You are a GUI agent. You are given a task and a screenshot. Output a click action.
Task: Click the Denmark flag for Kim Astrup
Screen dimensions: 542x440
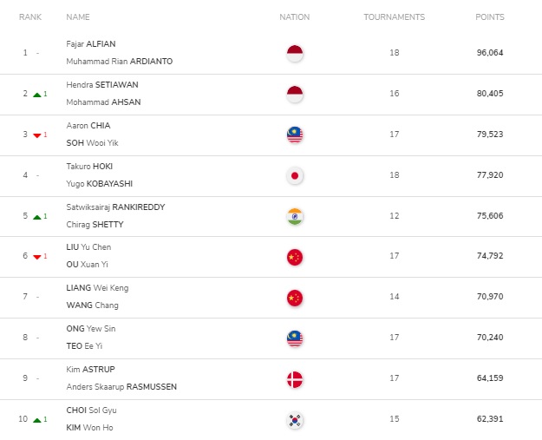tap(295, 379)
